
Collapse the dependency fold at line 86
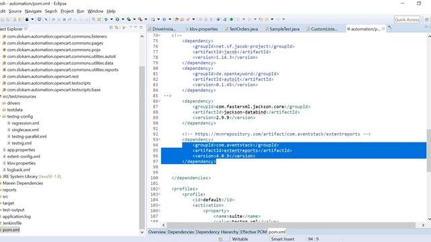coord(159,102)
